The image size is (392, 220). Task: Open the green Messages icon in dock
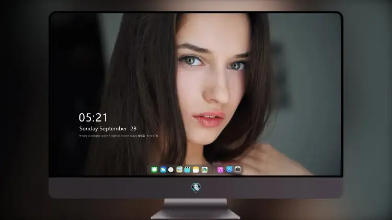click(154, 169)
